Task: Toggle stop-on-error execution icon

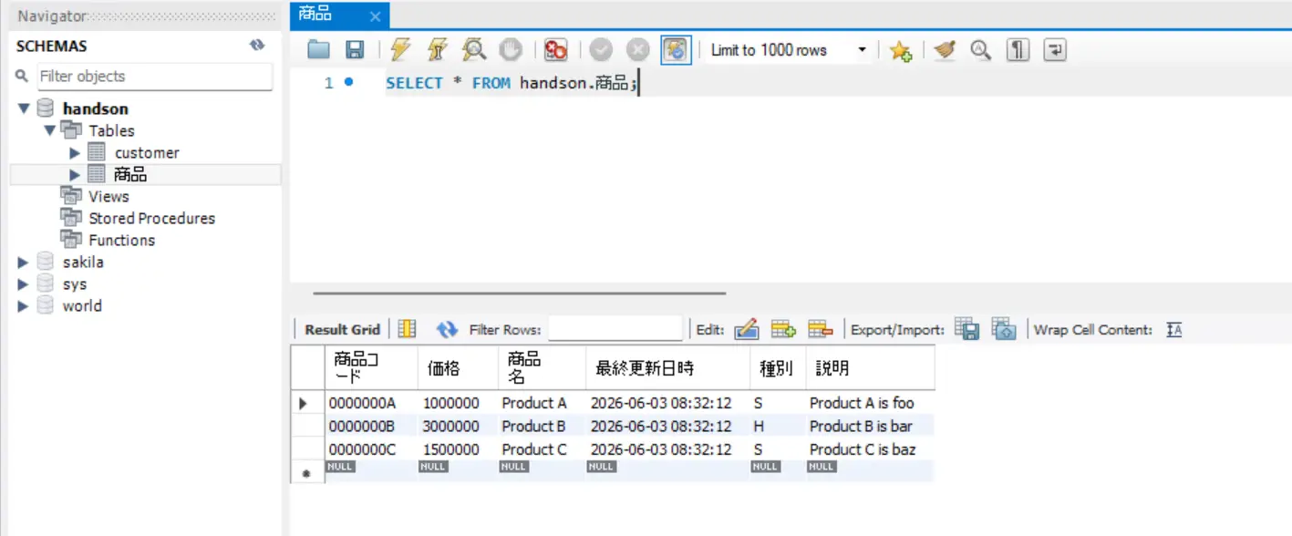Action: pyautogui.click(x=555, y=50)
